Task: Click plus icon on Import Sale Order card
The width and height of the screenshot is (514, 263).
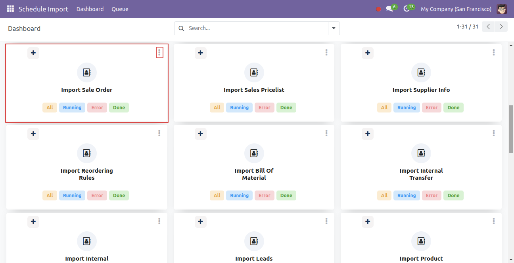Action: tap(33, 53)
